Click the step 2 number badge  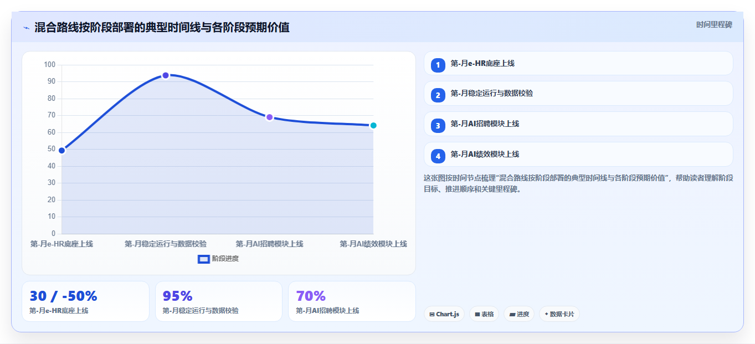[x=438, y=95]
